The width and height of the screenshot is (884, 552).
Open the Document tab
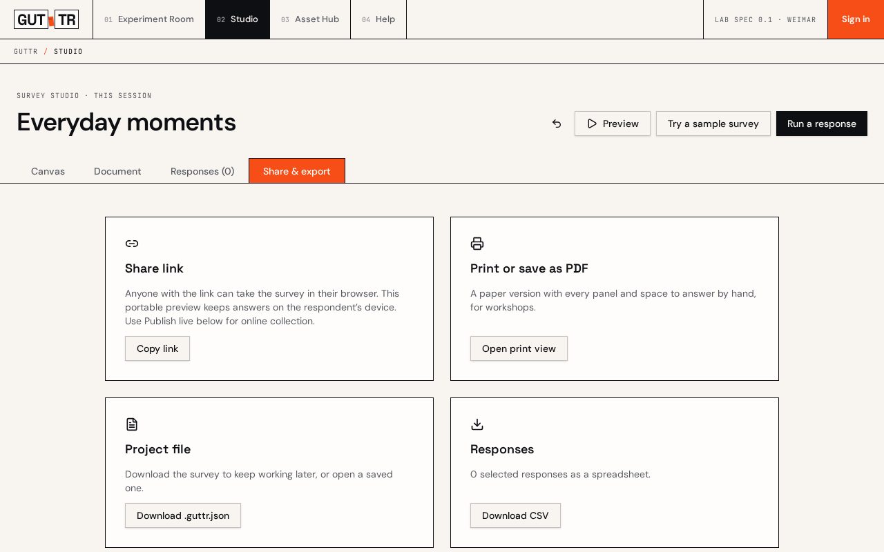tap(117, 171)
